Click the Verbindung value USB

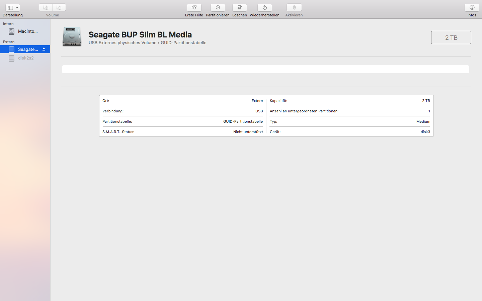pos(259,111)
